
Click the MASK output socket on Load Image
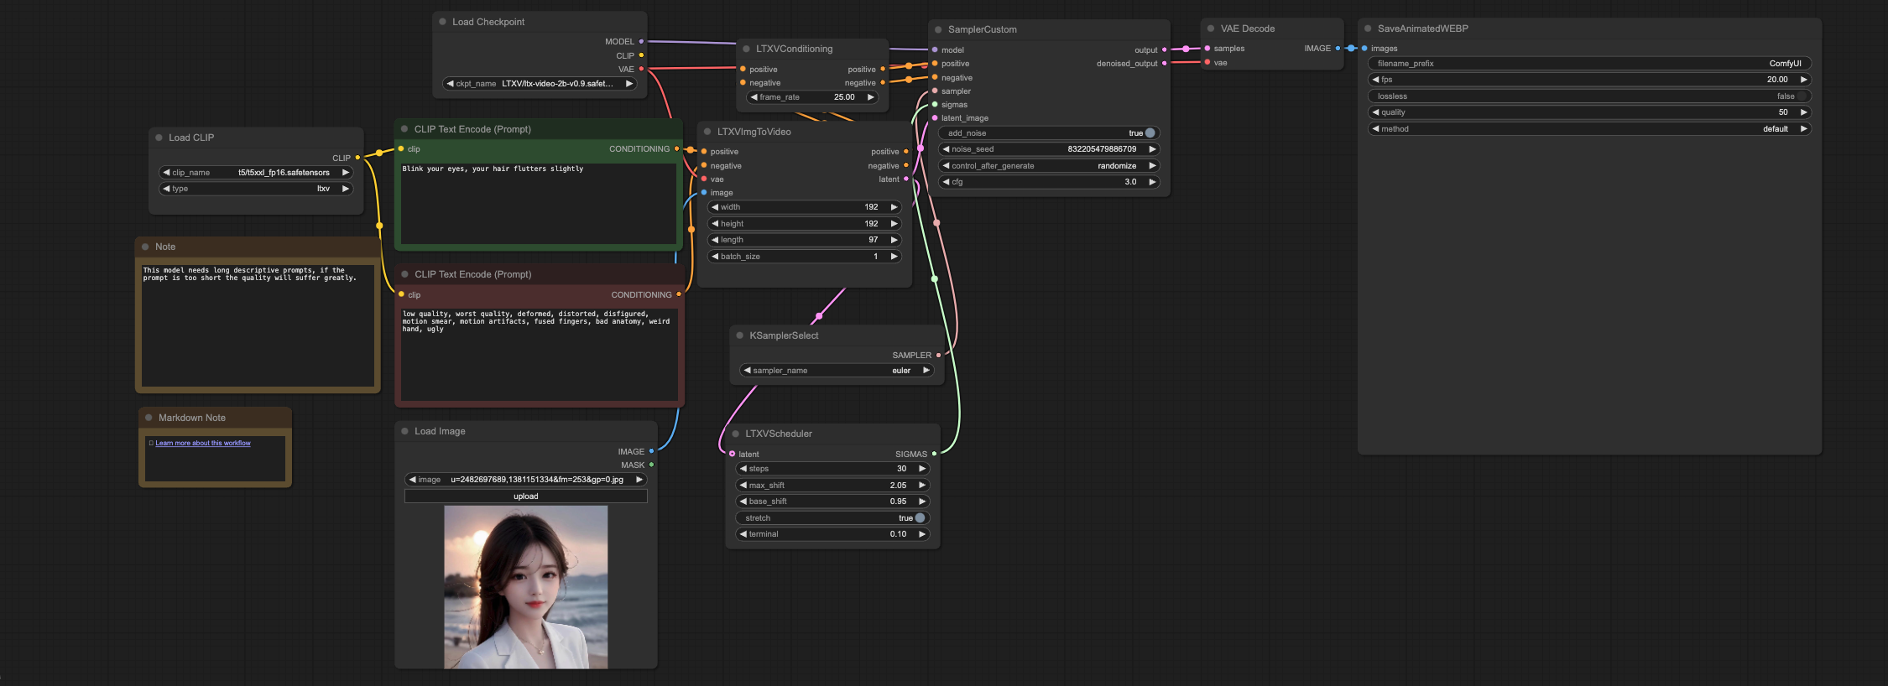pyautogui.click(x=651, y=465)
